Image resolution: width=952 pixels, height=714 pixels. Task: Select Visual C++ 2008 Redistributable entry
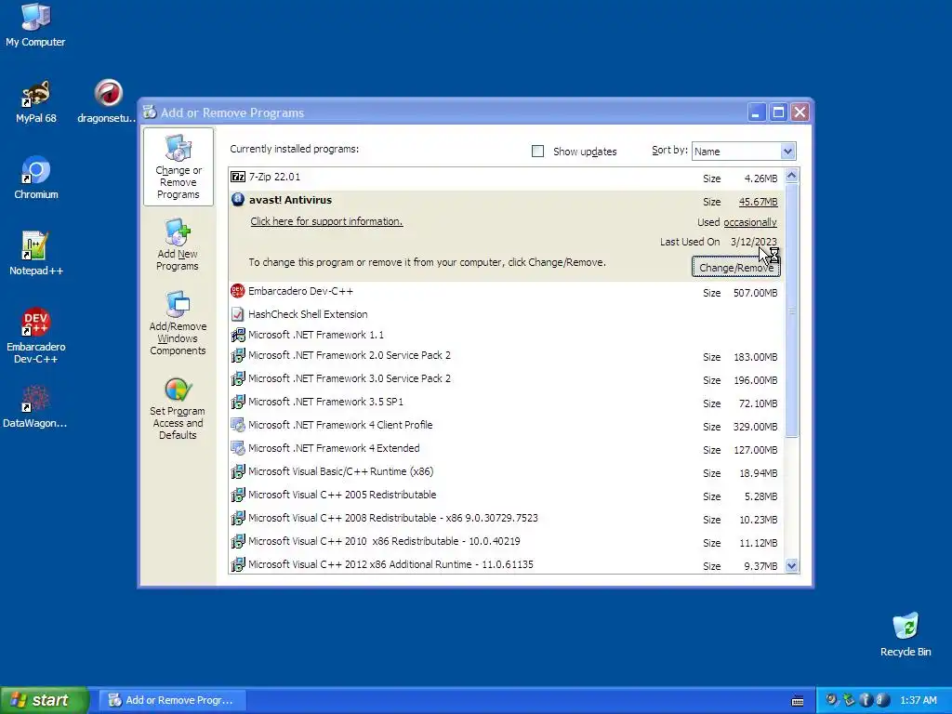pos(507,519)
